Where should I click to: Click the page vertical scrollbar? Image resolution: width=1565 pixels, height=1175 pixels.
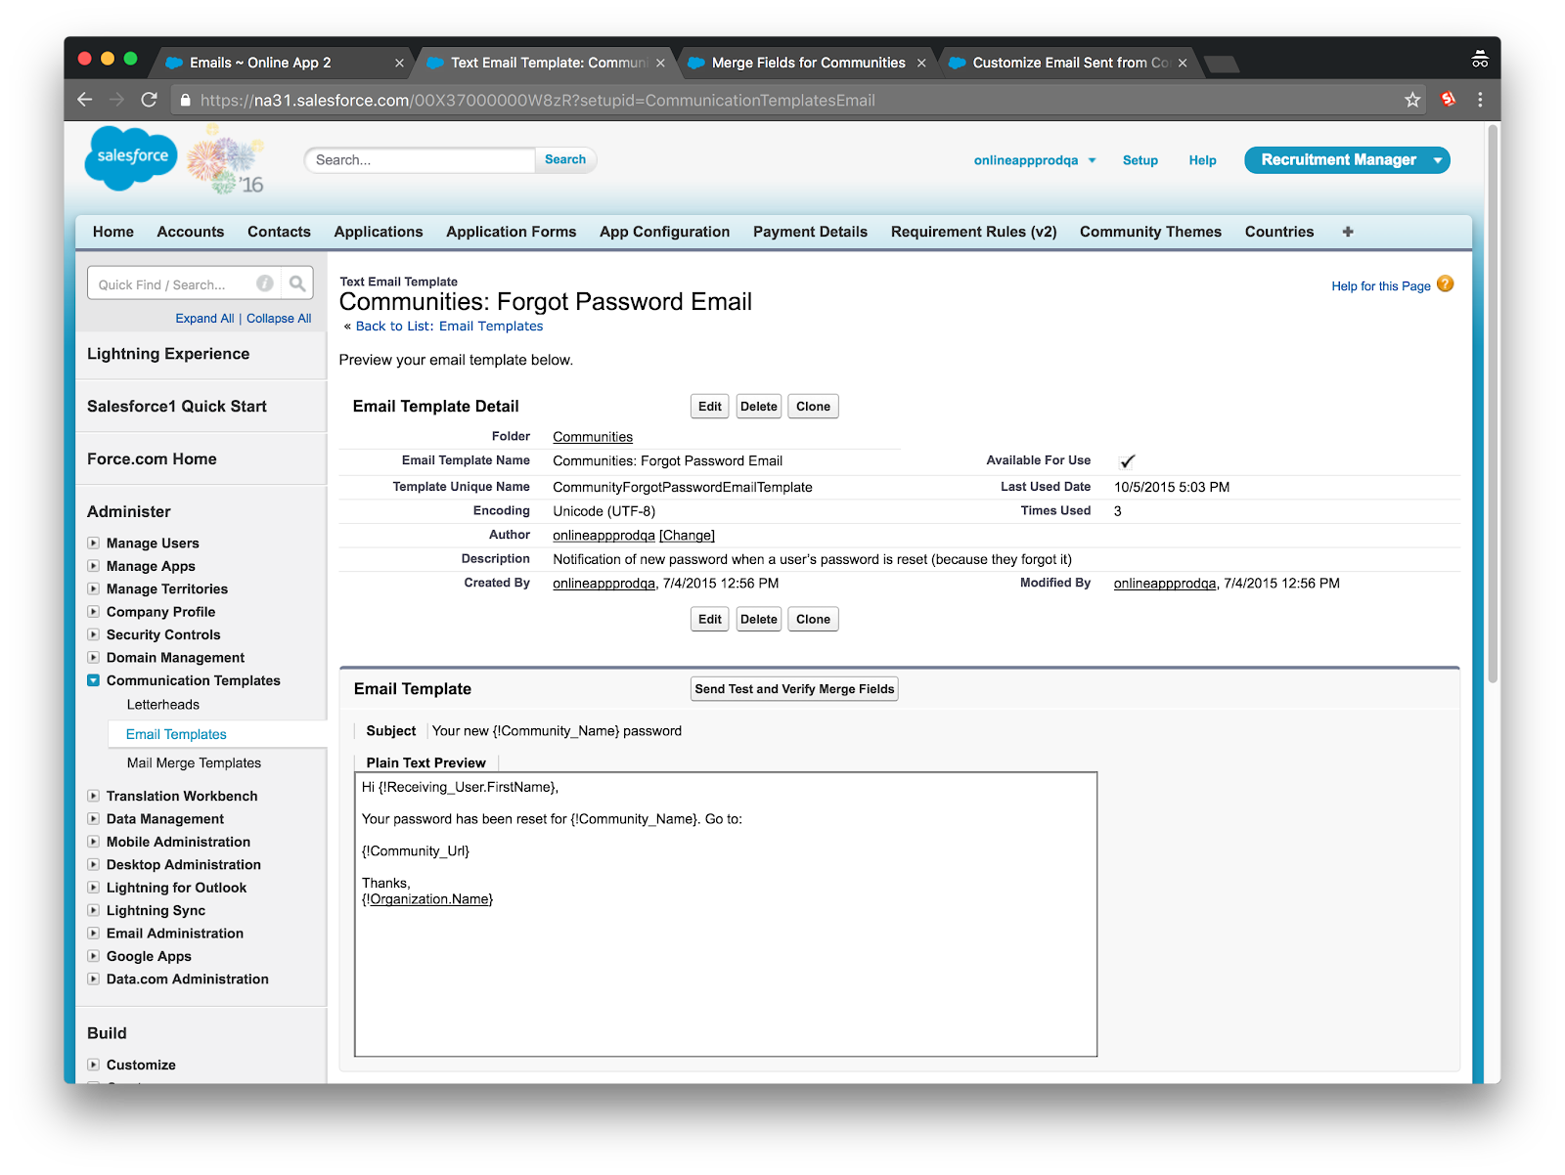pyautogui.click(x=1493, y=403)
